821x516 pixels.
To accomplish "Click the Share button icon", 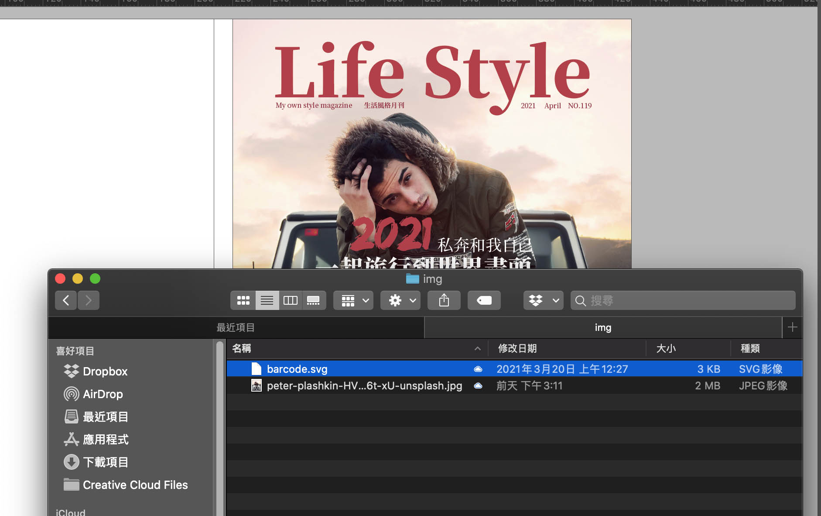I will [444, 300].
